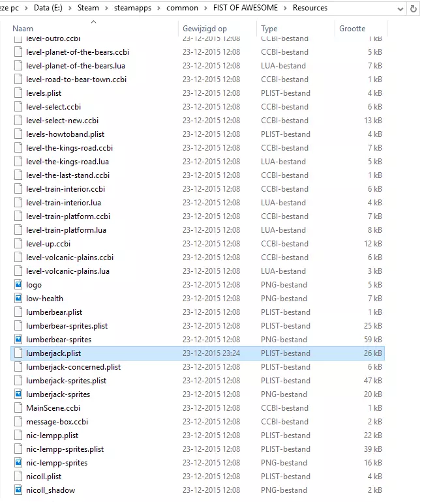Click the level-select-new.ccbi file icon
Image resolution: width=422 pixels, height=502 pixels.
(x=18, y=121)
